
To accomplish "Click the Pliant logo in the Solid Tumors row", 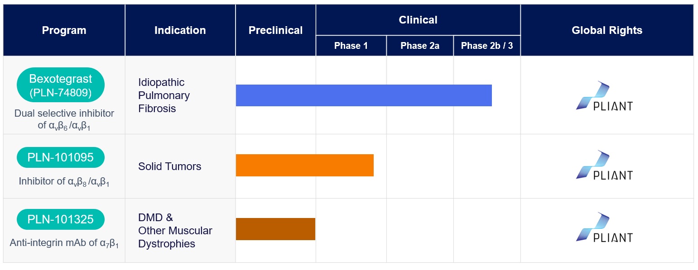I will [604, 166].
